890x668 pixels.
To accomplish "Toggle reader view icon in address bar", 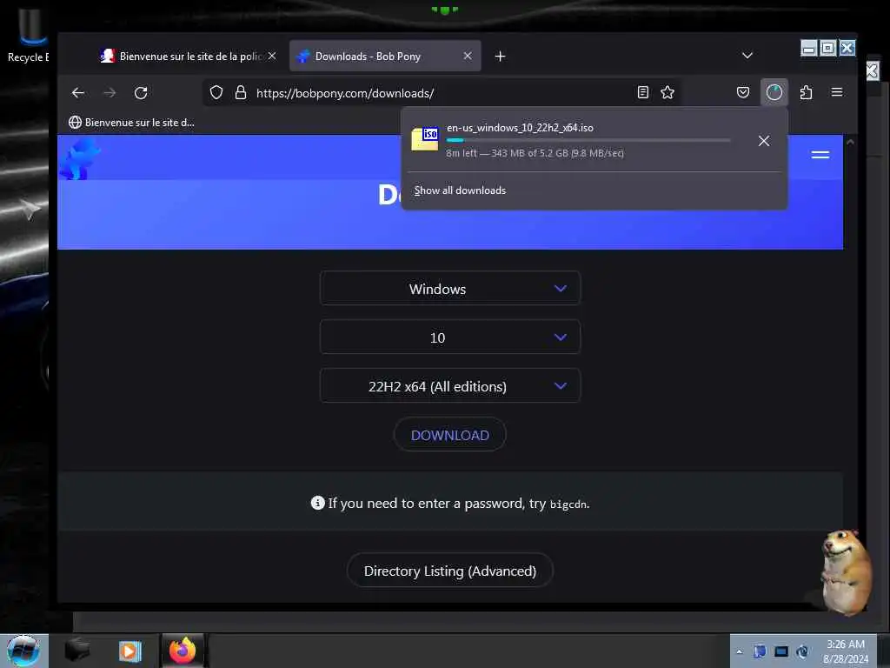I will click(x=642, y=92).
